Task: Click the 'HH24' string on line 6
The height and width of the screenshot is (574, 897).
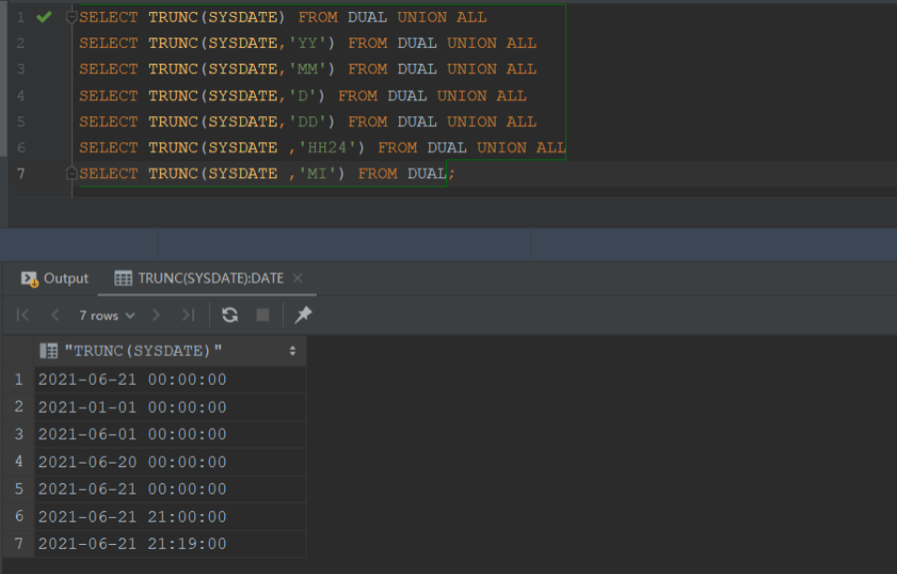Action: tap(327, 148)
